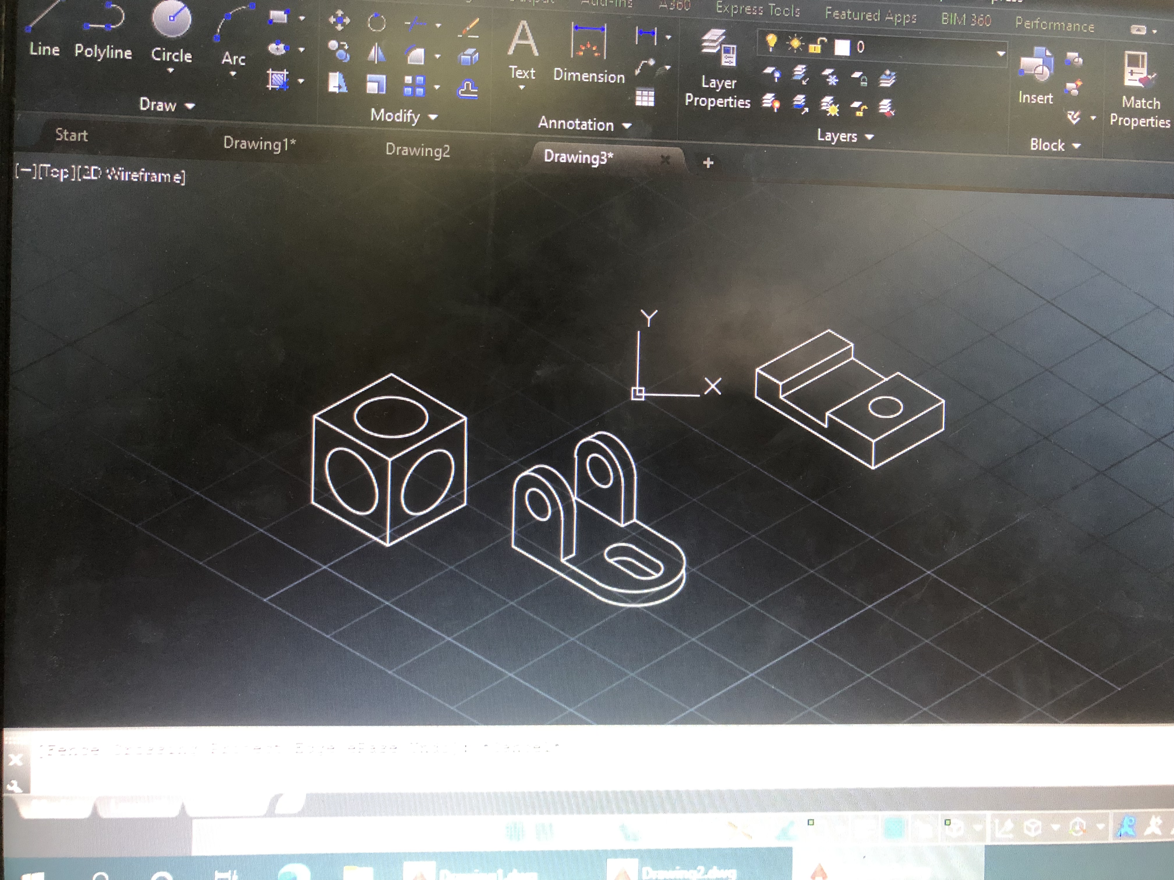The image size is (1174, 880).
Task: Open Layer Properties manager
Action: (717, 69)
